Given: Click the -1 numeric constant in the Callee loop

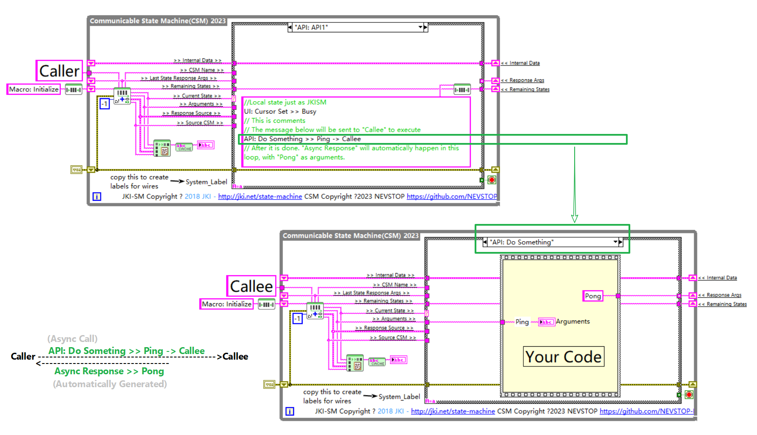Looking at the screenshot, I should pyautogui.click(x=297, y=318).
